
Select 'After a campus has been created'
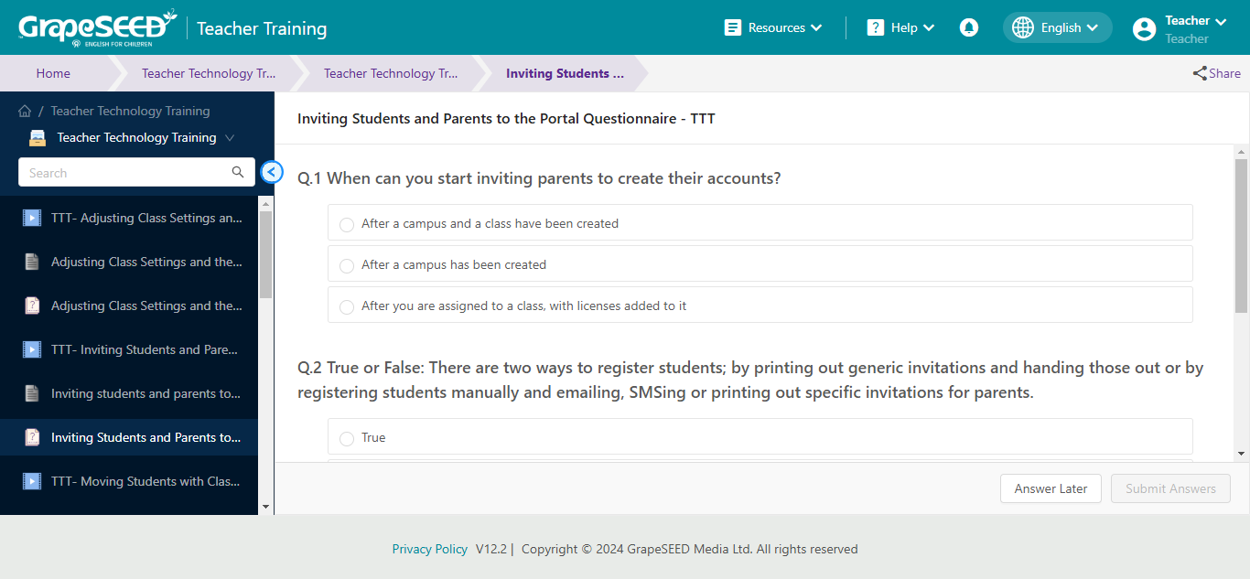pyautogui.click(x=760, y=263)
